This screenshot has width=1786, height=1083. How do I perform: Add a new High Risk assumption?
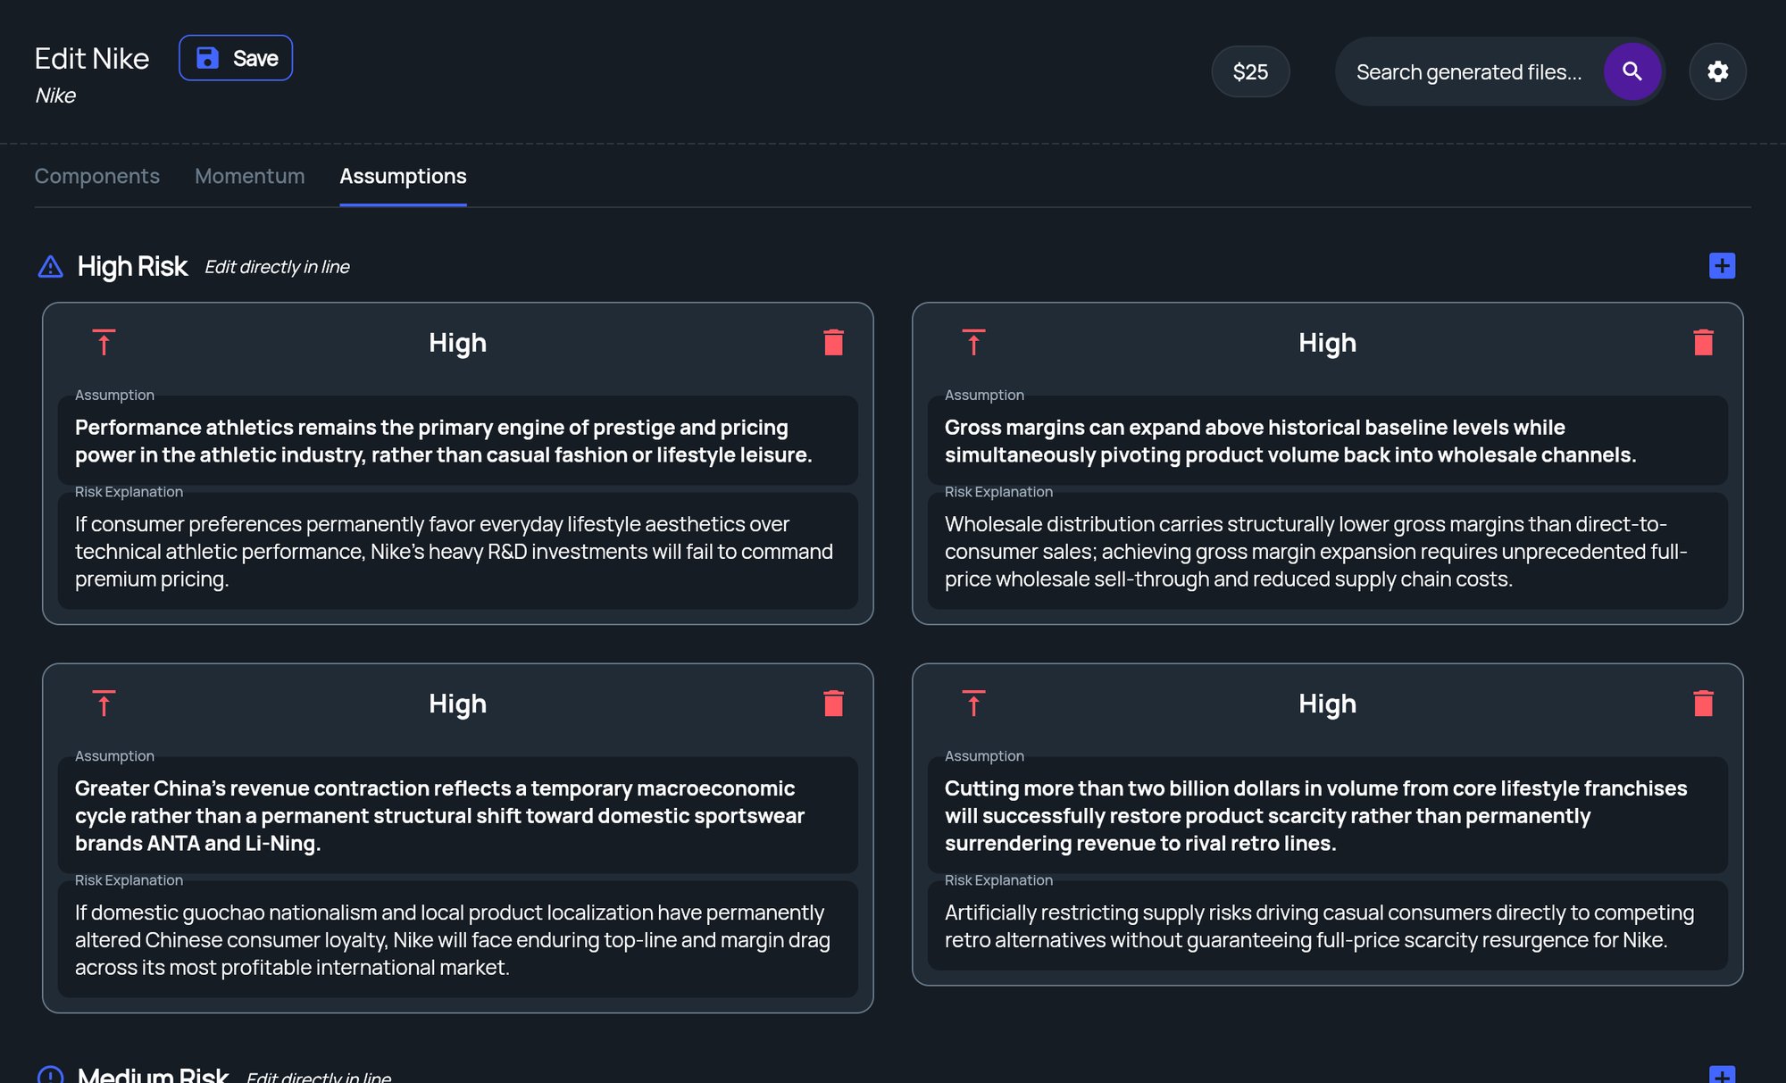(x=1722, y=266)
